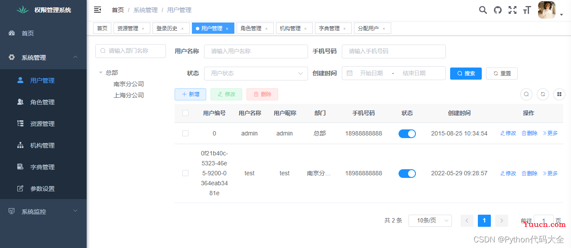
Task: Open the calendar in 创建时间 field
Action: point(350,73)
